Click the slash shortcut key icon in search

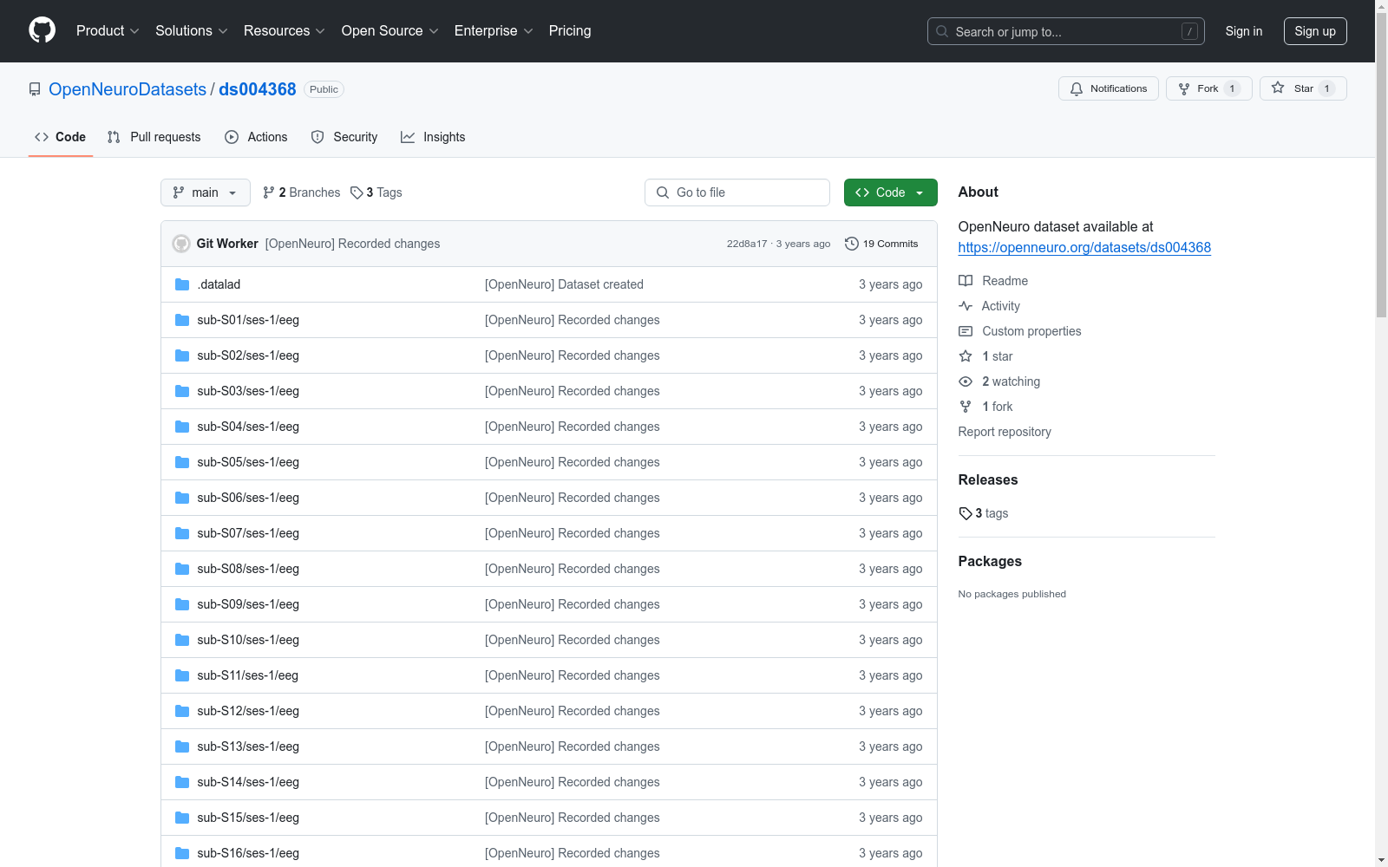(1189, 31)
